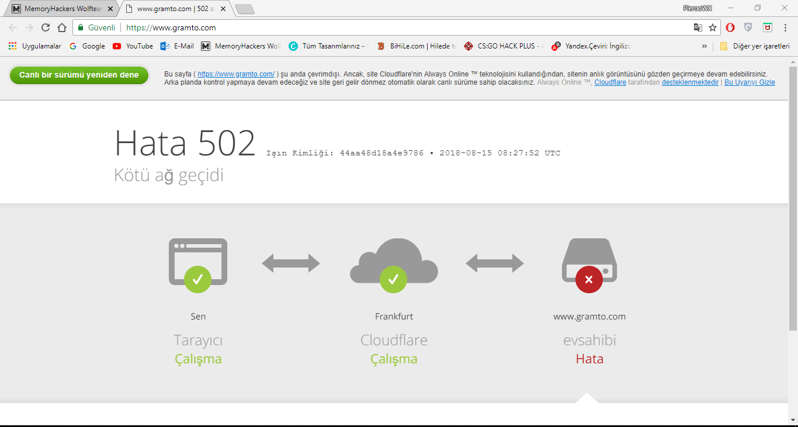The image size is (798, 427).
Task: Click the red 'Hata' status under evsahibi
Action: (x=589, y=359)
